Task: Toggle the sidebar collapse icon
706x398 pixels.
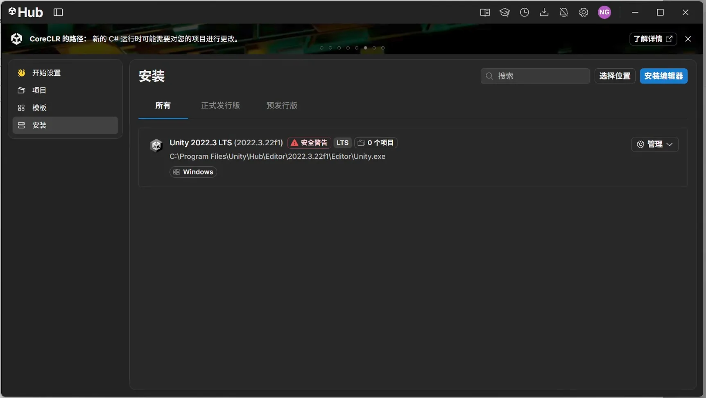Action: tap(58, 12)
